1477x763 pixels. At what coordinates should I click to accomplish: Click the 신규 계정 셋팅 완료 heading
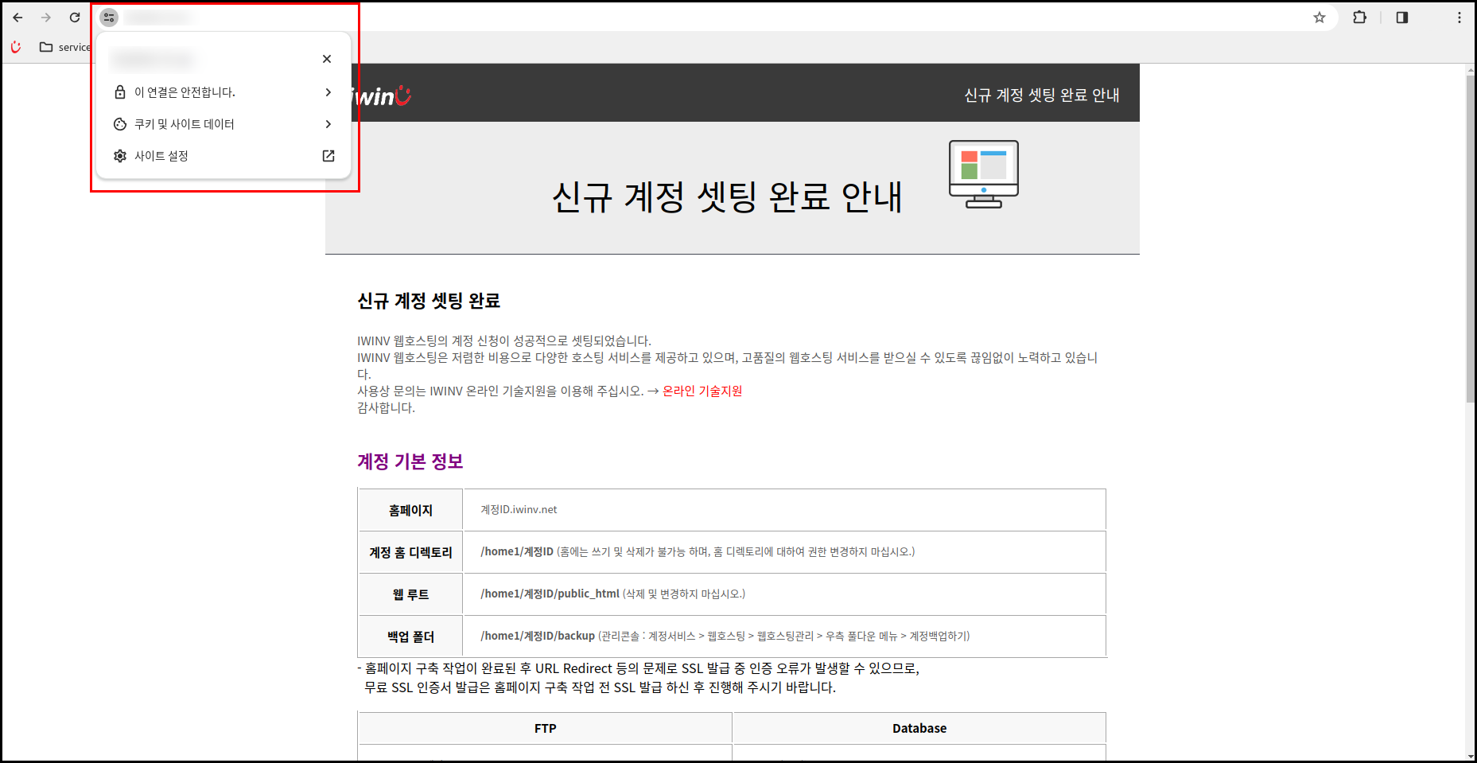click(429, 301)
